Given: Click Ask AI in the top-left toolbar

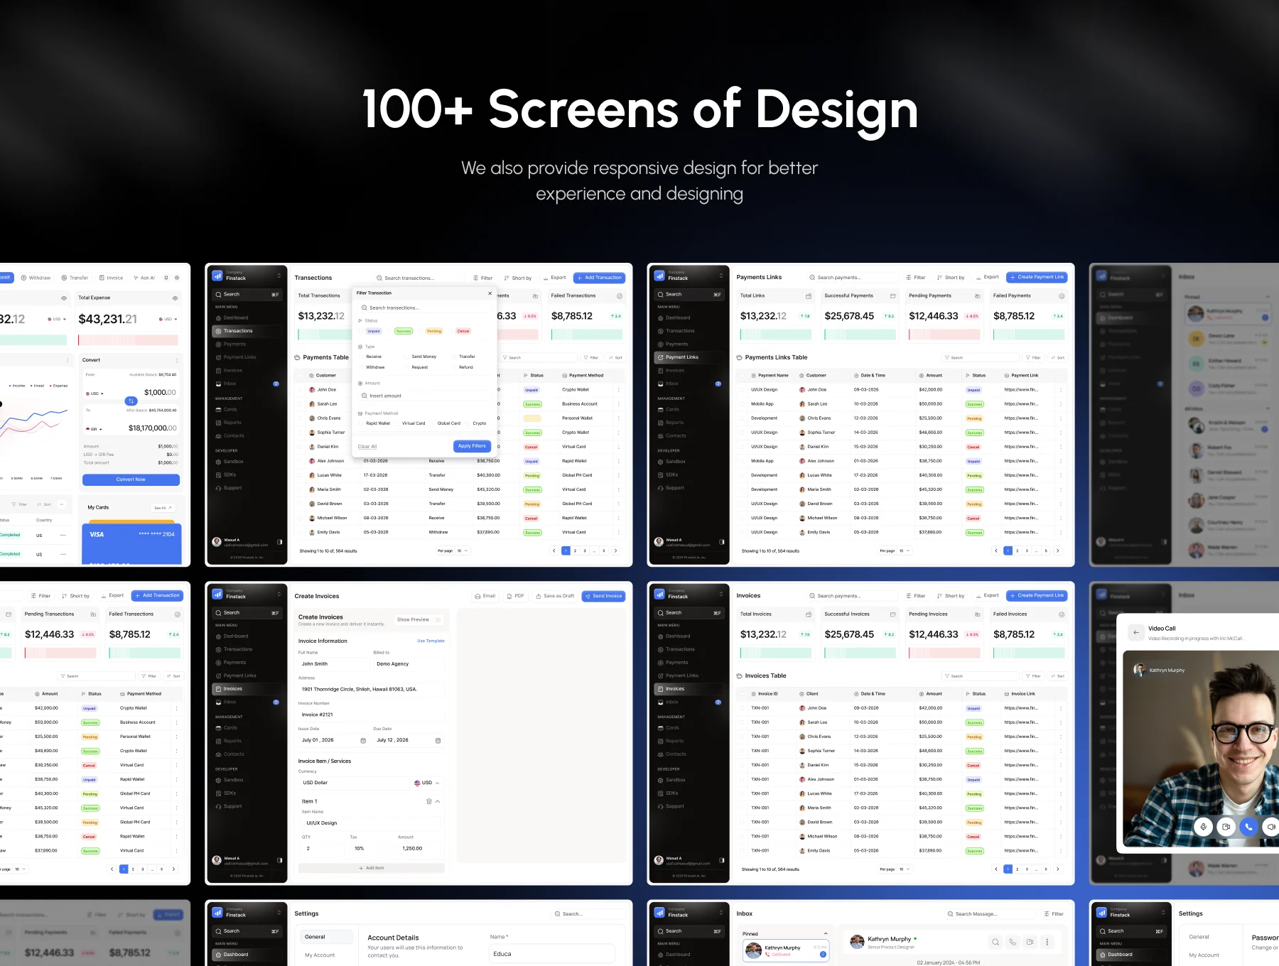Looking at the screenshot, I should pyautogui.click(x=144, y=278).
